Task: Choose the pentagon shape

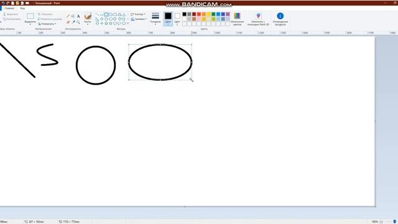Action: click(x=106, y=19)
